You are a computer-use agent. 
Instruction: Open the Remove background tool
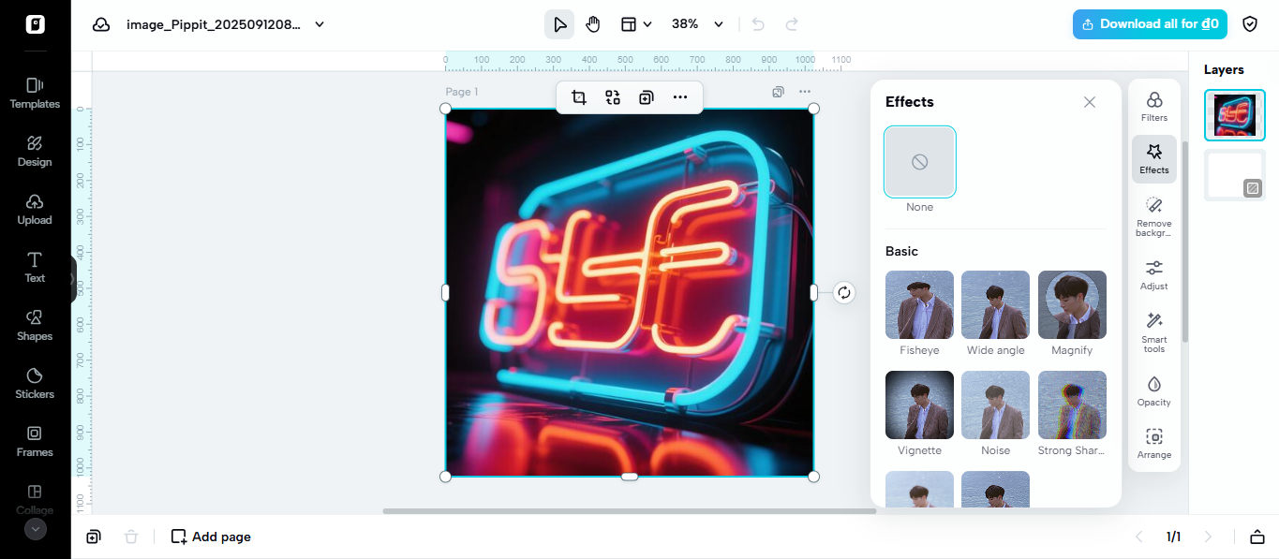[1153, 215]
